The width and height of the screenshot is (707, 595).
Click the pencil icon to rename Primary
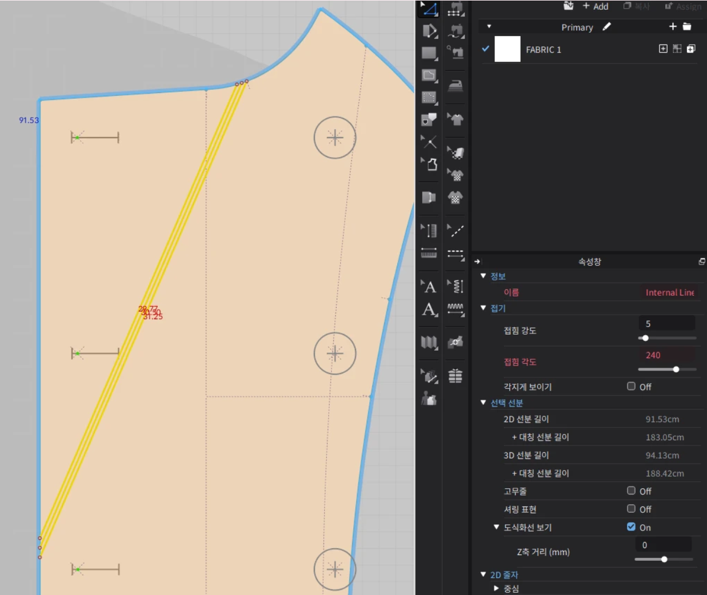tap(606, 27)
